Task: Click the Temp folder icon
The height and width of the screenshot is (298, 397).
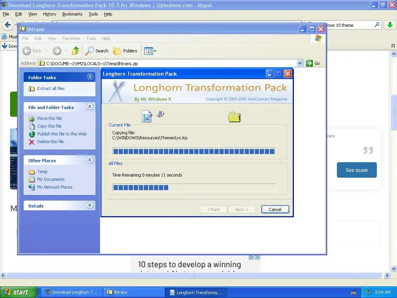Action: click(32, 172)
